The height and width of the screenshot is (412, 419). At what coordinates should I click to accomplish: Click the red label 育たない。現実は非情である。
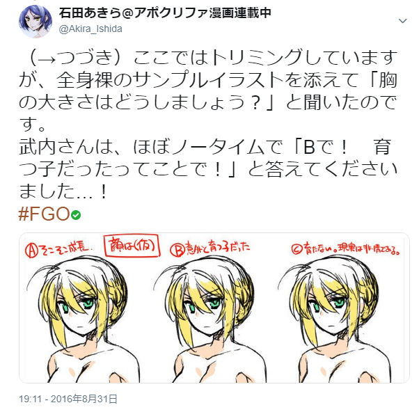(351, 249)
